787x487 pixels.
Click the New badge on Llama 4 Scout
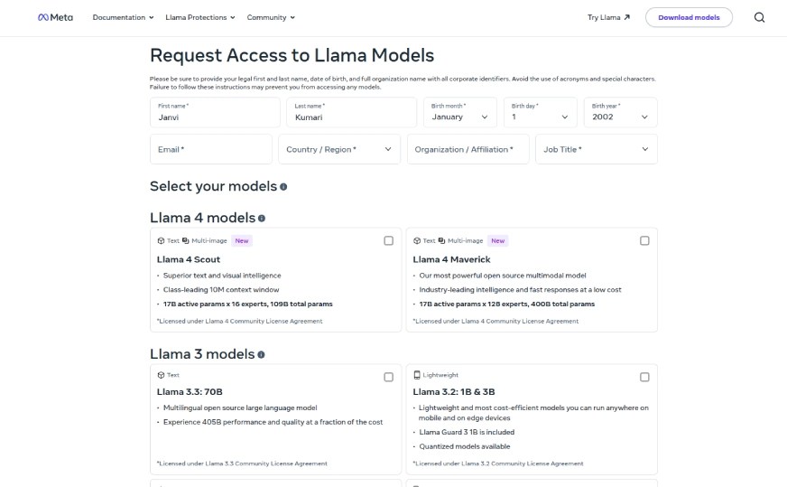click(242, 240)
